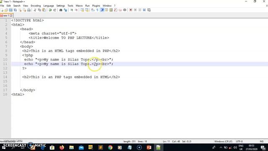Click the Copy toolbar icon
This screenshot has height=151, width=268.
click(x=39, y=10)
